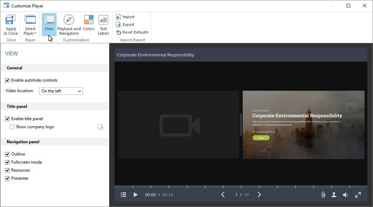Open the Select Player dropdown
The height and width of the screenshot is (207, 373).
tap(30, 25)
